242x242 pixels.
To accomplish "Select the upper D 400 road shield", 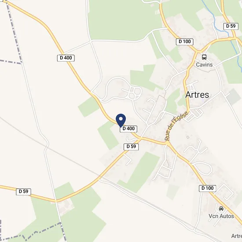I will pyautogui.click(x=66, y=58).
